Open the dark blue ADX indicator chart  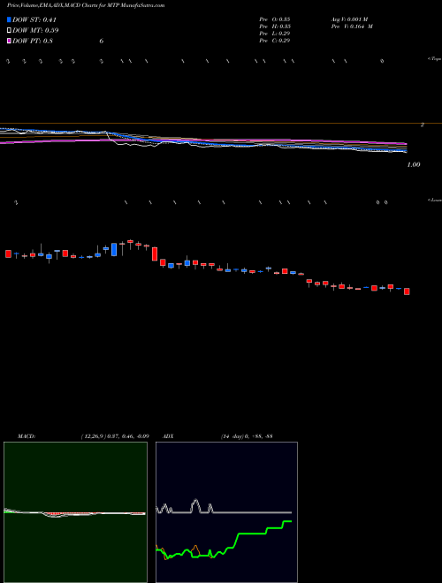point(226,512)
